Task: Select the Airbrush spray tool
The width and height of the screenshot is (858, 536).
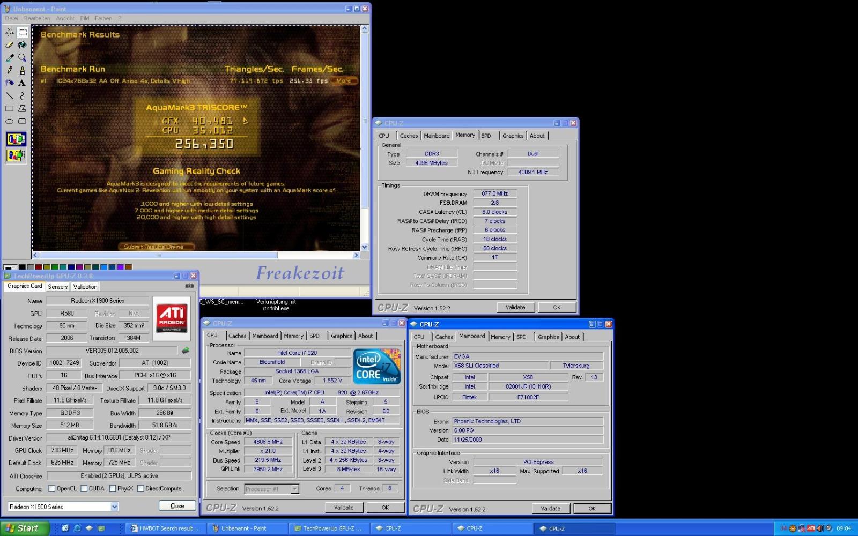Action: coord(10,83)
